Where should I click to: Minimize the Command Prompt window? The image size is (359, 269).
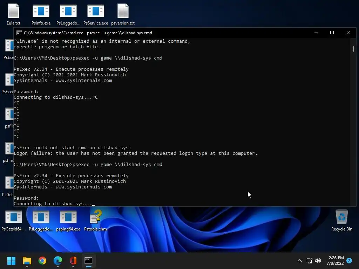(x=316, y=33)
